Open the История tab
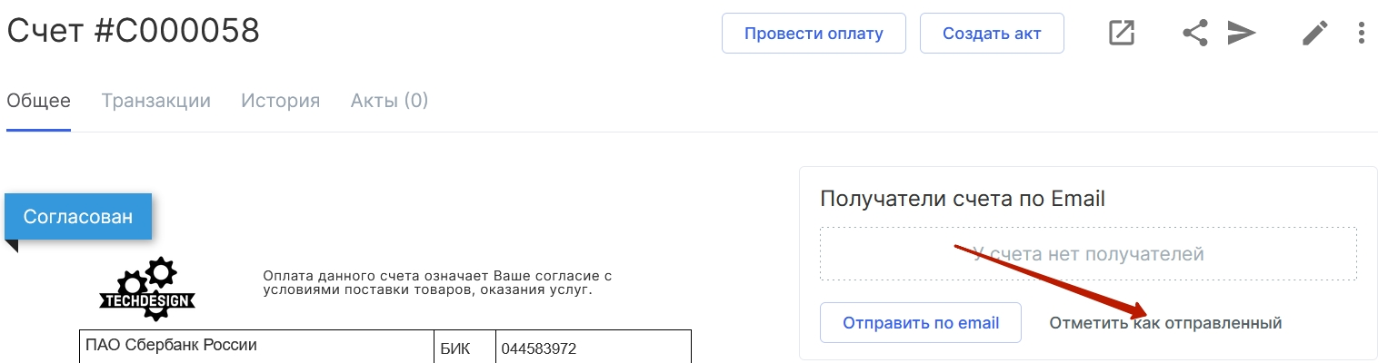The width and height of the screenshot is (1388, 363). tap(281, 101)
